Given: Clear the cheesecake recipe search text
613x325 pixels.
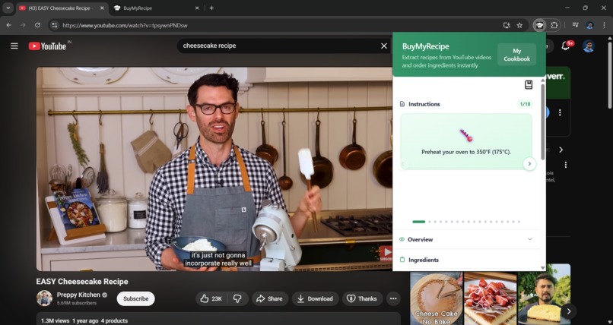Looking at the screenshot, I should 384,46.
